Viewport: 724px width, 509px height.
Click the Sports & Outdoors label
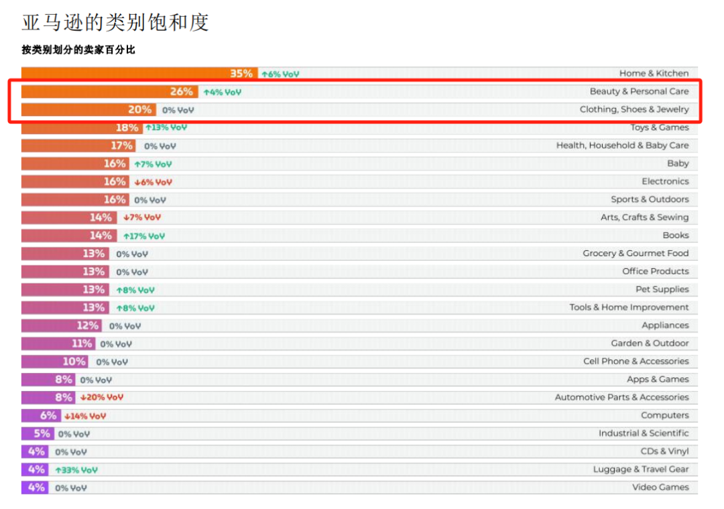(x=650, y=200)
